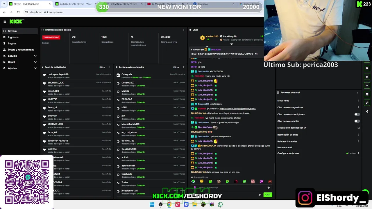Viewport: 372px width, 209px height.
Task: Click the Ingresos sidebar icon
Action: 4,37
